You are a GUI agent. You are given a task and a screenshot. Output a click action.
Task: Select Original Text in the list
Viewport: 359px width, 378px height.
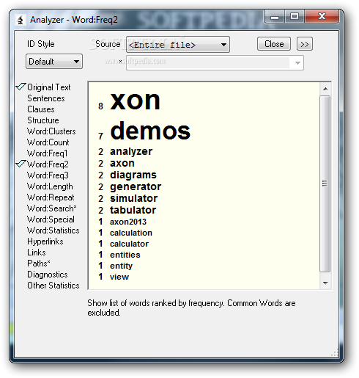point(49,87)
